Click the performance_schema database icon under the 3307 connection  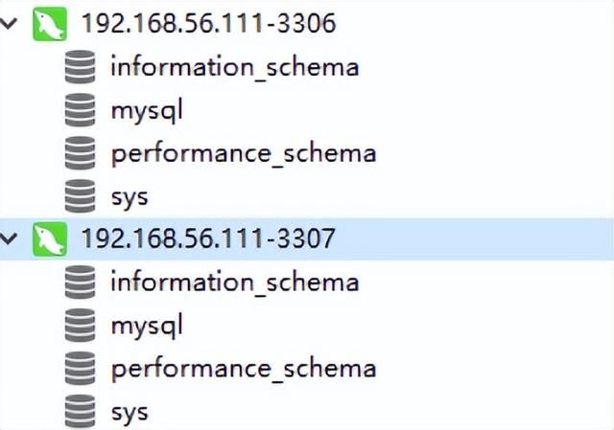tap(81, 368)
